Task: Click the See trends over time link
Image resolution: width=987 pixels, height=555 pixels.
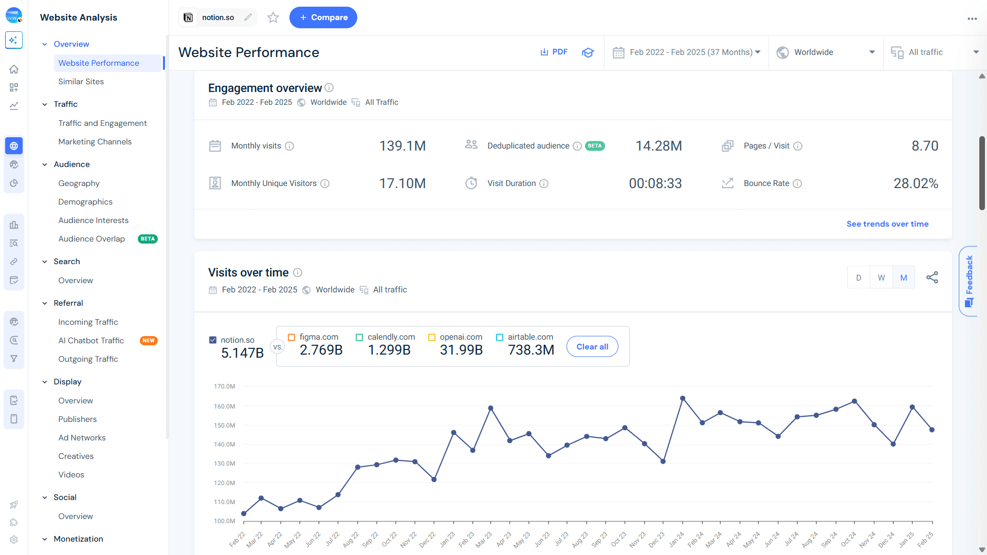Action: point(887,224)
